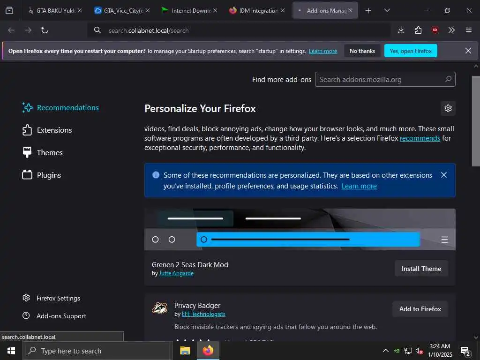The image size is (480, 360).
Task: Close the GTA_Vice_City tab
Action: [148, 10]
